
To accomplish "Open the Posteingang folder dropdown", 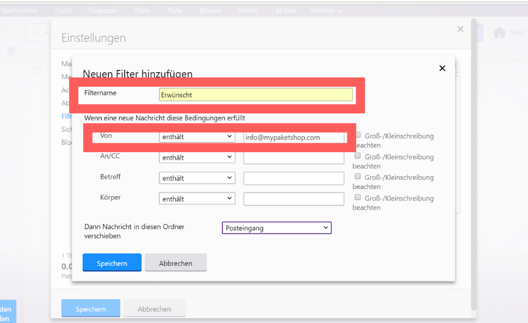I will (276, 228).
